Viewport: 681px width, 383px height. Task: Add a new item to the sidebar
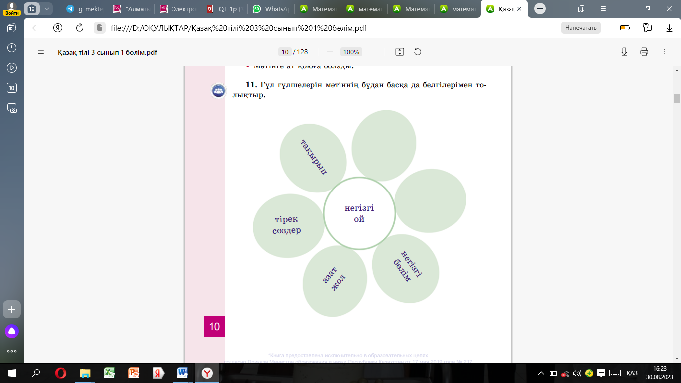click(x=12, y=309)
